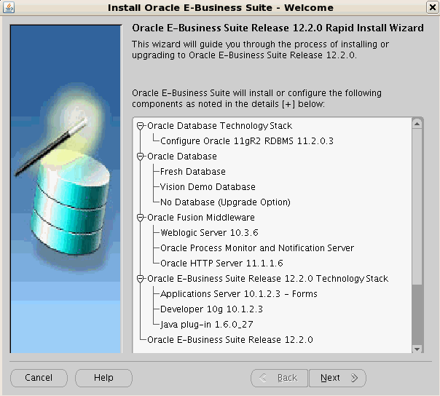Select No Database (Upgrade Option) item
Image resolution: width=440 pixels, height=396 pixels.
click(x=225, y=202)
